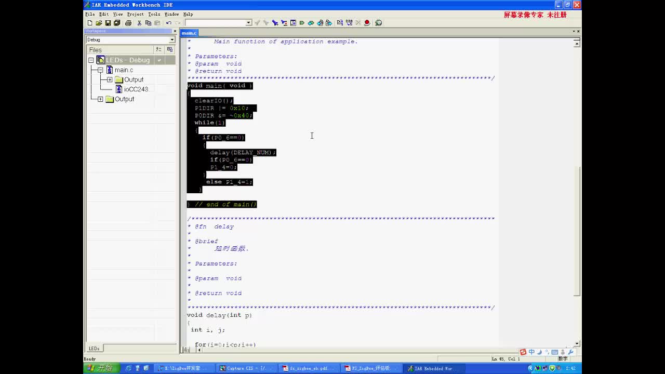665x374 pixels.
Task: Cut selected code with scissors icon
Action: click(139, 23)
